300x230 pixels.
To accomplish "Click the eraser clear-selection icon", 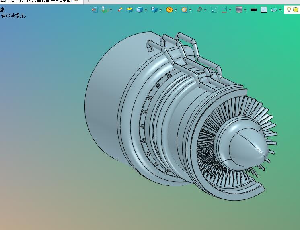I will point(120,10).
